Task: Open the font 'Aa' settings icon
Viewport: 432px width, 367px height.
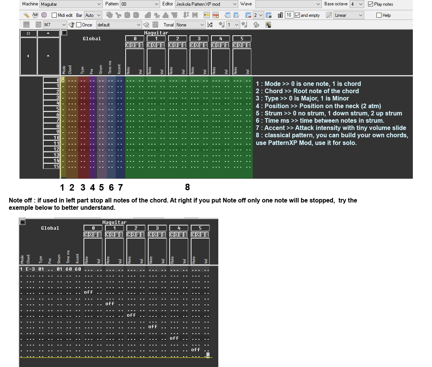Action: click(x=35, y=15)
